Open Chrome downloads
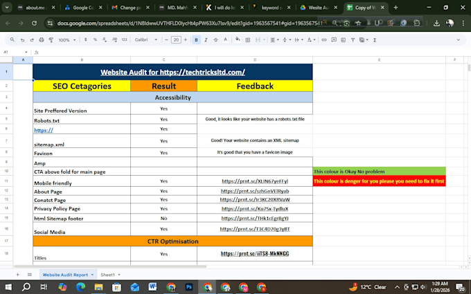This screenshot has height=294, width=471. tap(436, 23)
